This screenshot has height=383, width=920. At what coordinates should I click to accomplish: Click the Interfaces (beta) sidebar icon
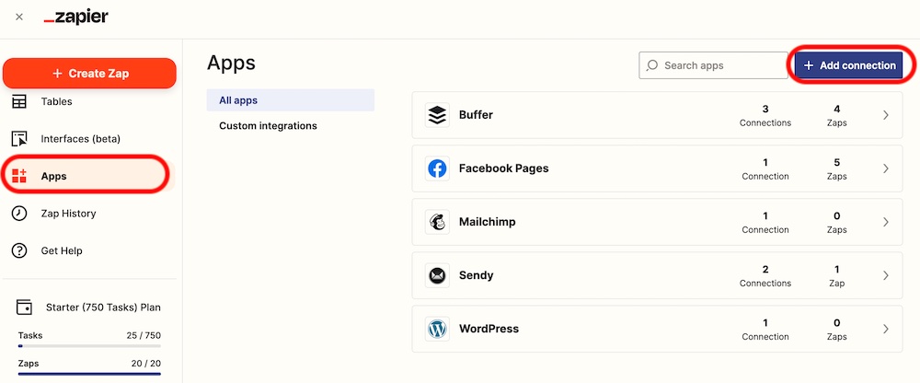tap(19, 139)
